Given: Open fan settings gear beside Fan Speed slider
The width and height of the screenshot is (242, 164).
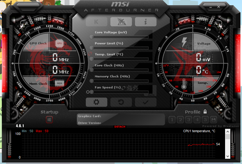Looking at the screenshot, I should 88,92.
